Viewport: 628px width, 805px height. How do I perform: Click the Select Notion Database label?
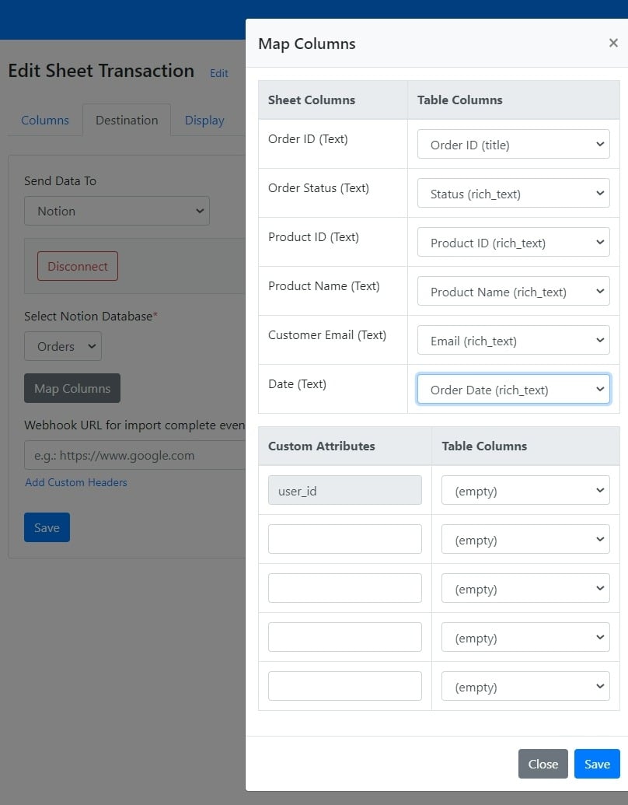91,317
